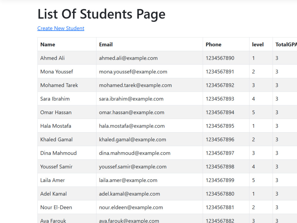The width and height of the screenshot is (297, 223).
Task: Click email mona.youssef@example.com
Action: (x=133, y=72)
